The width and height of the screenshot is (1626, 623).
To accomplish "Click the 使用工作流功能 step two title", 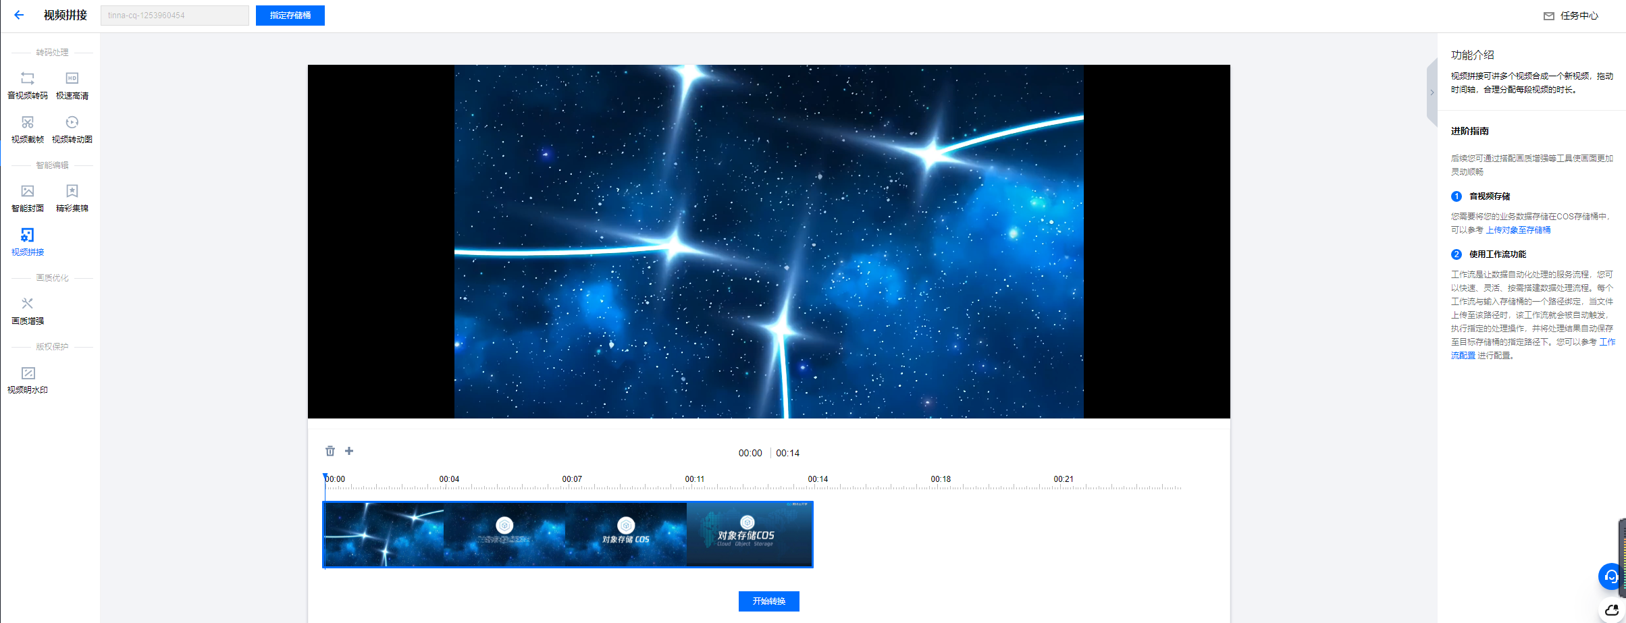I will pos(1498,254).
